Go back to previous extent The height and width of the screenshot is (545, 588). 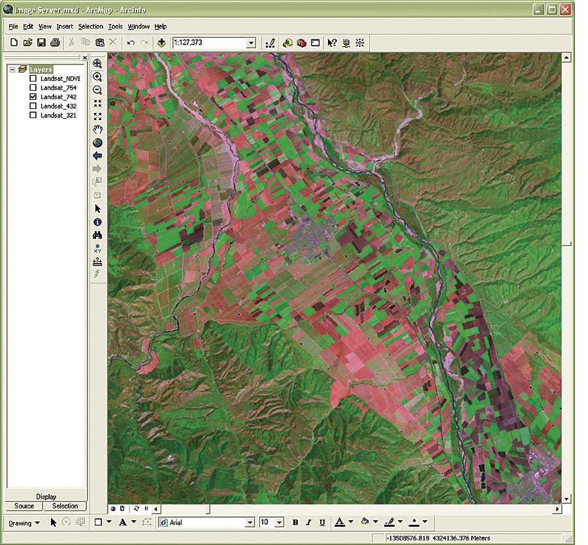click(97, 156)
